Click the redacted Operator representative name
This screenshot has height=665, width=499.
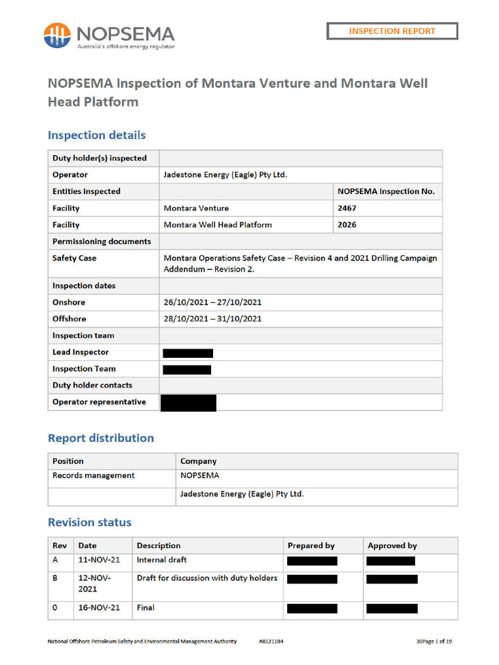[x=188, y=403]
